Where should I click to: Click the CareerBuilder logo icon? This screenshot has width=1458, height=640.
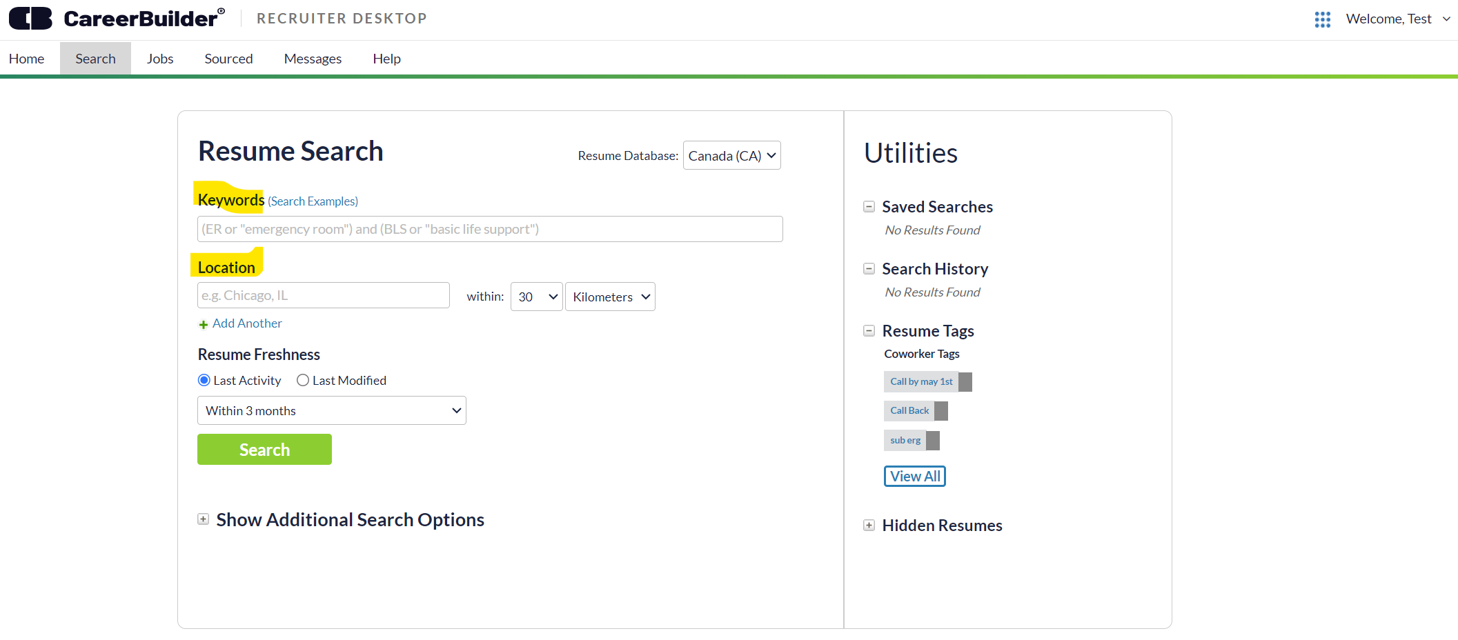pos(30,19)
